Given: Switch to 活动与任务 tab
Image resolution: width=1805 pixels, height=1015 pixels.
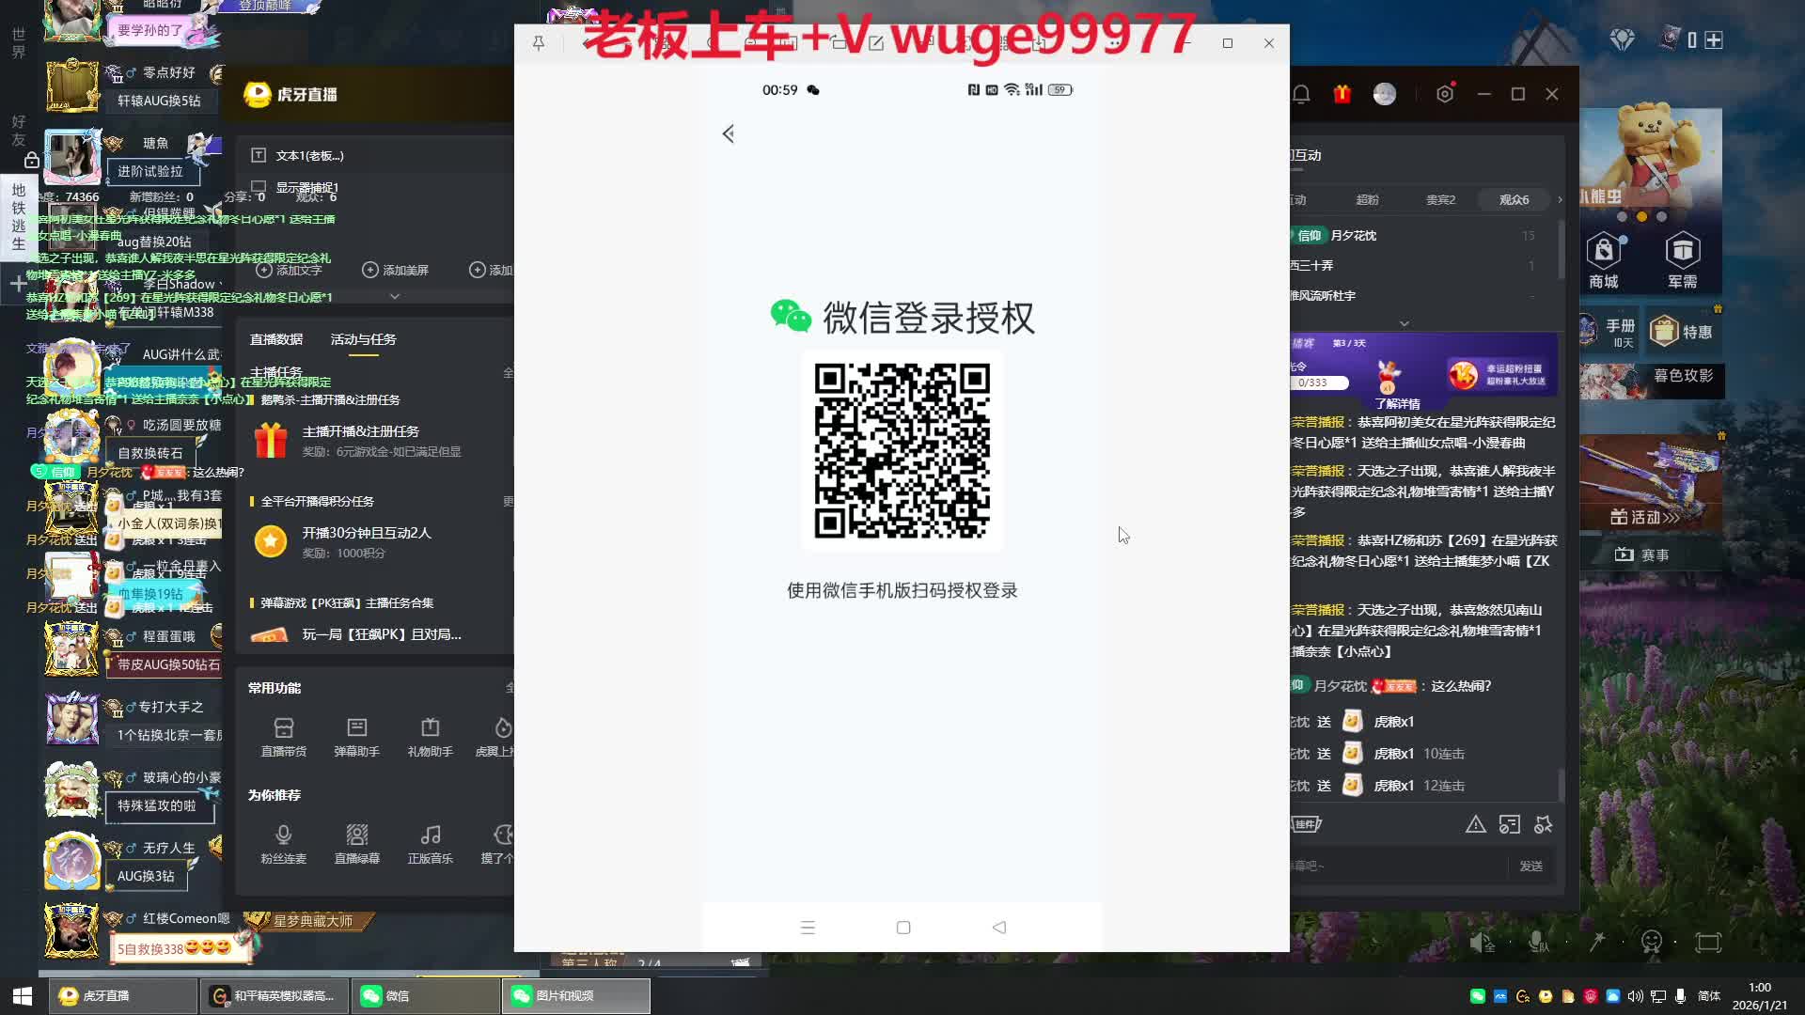Looking at the screenshot, I should click(363, 339).
